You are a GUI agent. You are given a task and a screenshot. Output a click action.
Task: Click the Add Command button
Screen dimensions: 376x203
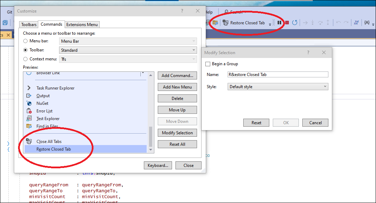(x=177, y=75)
